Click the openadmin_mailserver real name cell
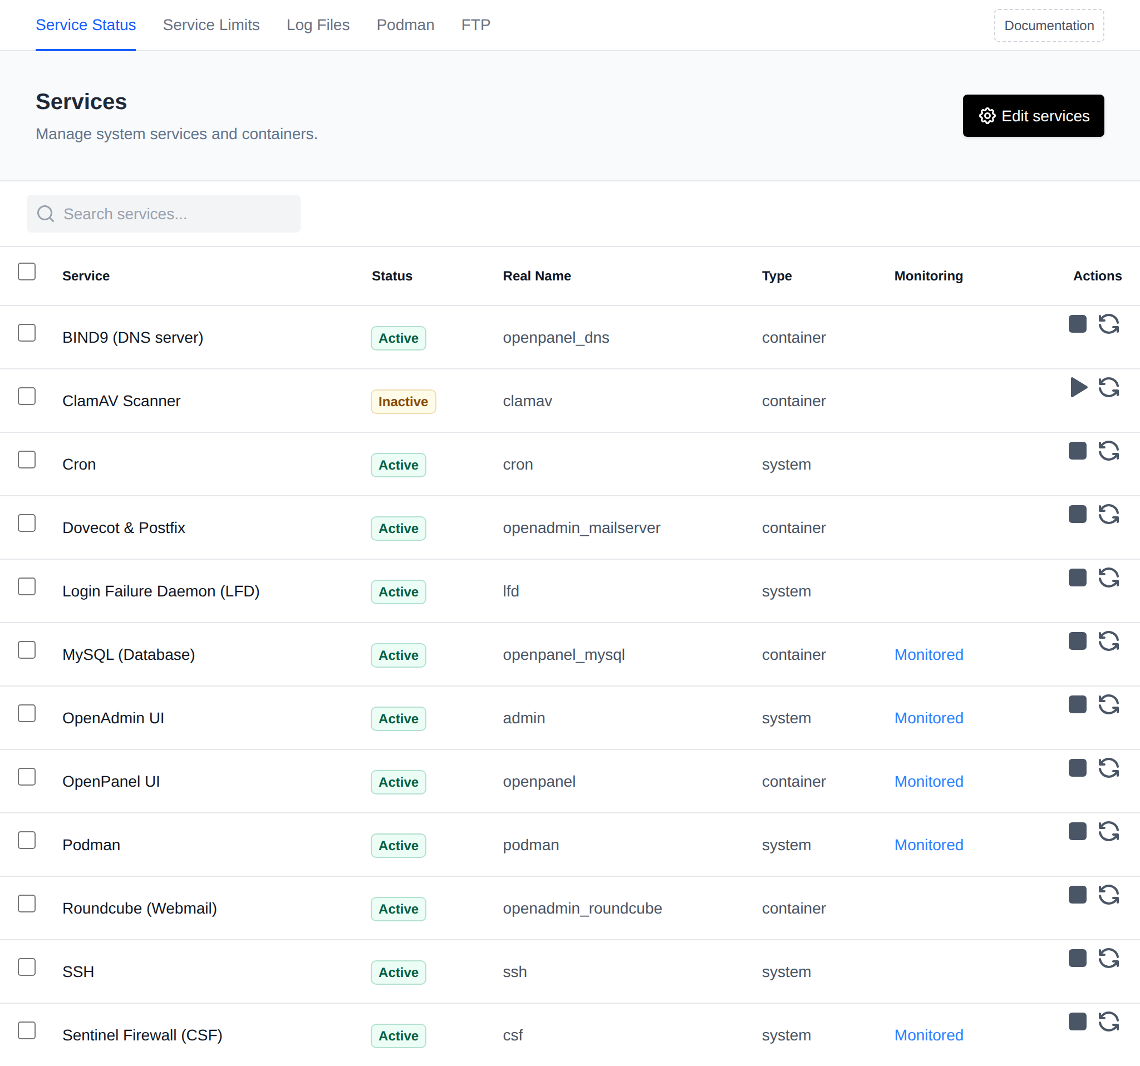This screenshot has width=1140, height=1066. (x=582, y=528)
